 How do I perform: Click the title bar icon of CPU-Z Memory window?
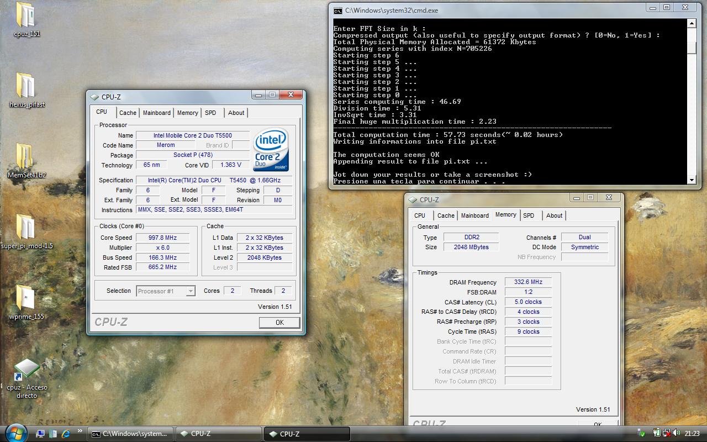coord(413,199)
